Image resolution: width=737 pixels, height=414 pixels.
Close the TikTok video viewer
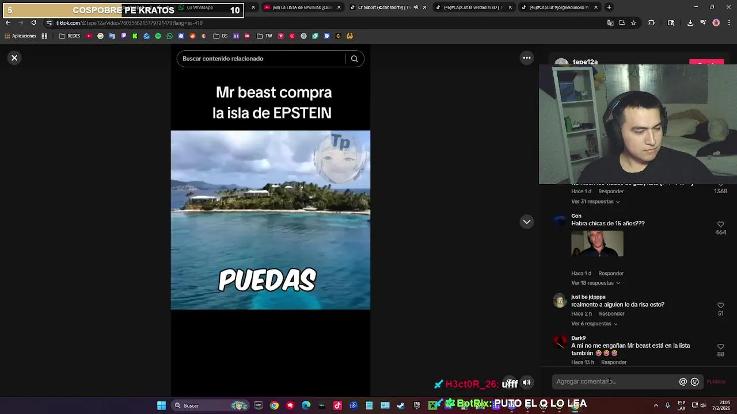tap(14, 58)
